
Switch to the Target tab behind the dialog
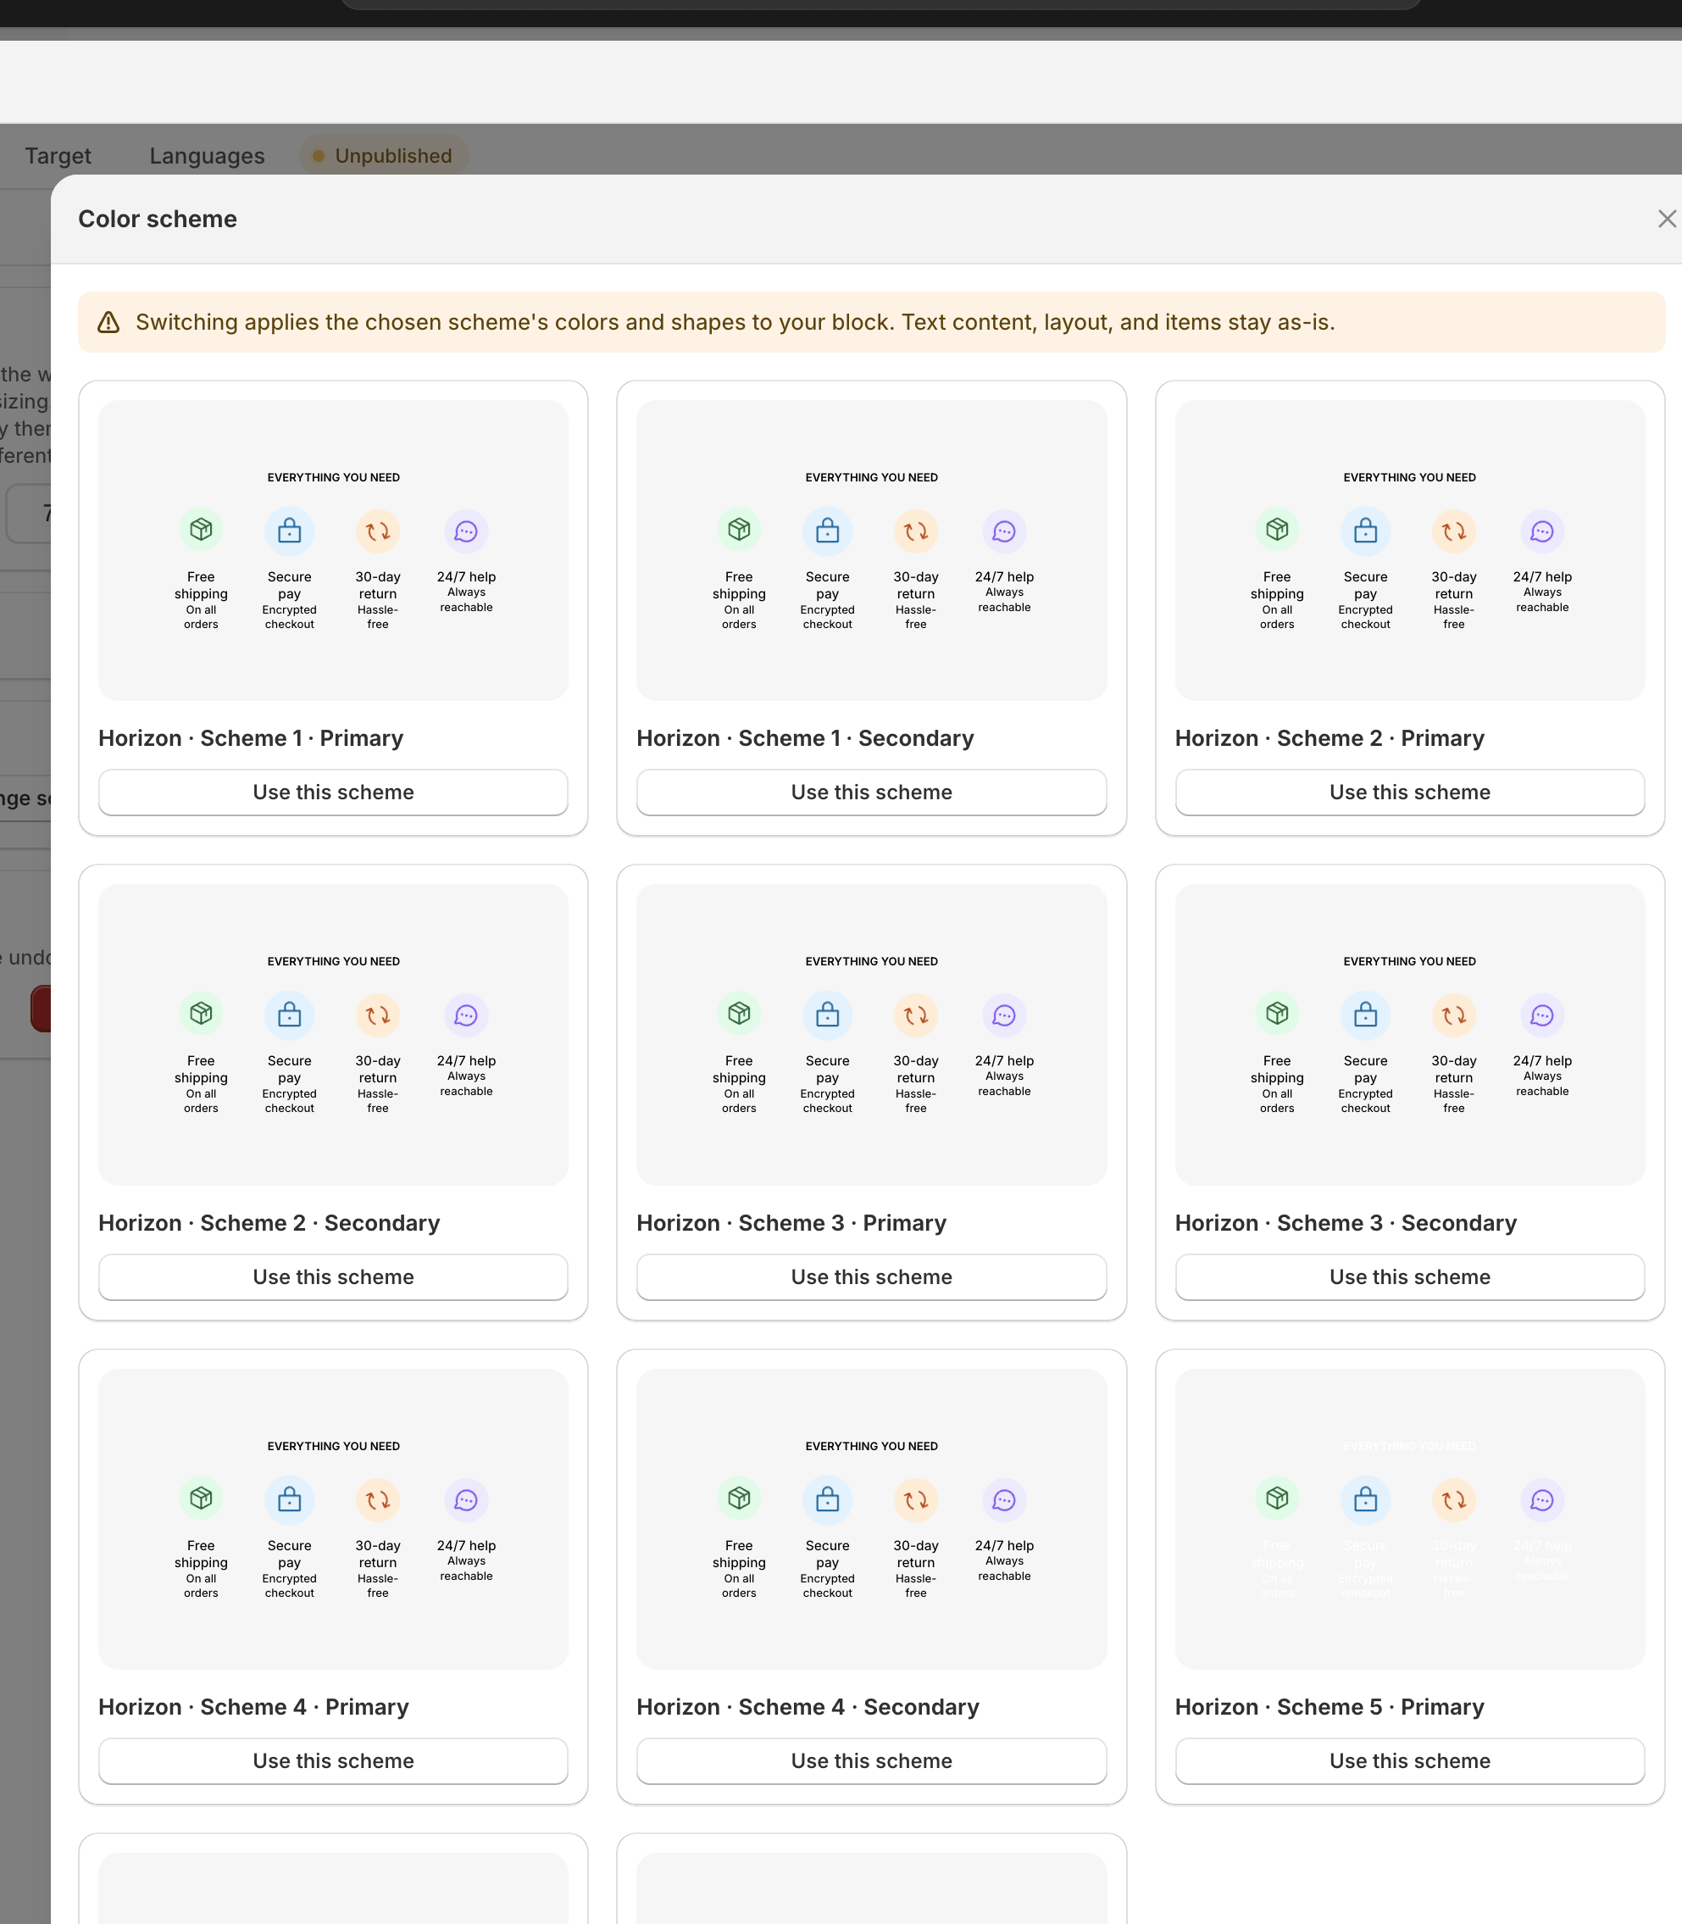58,156
